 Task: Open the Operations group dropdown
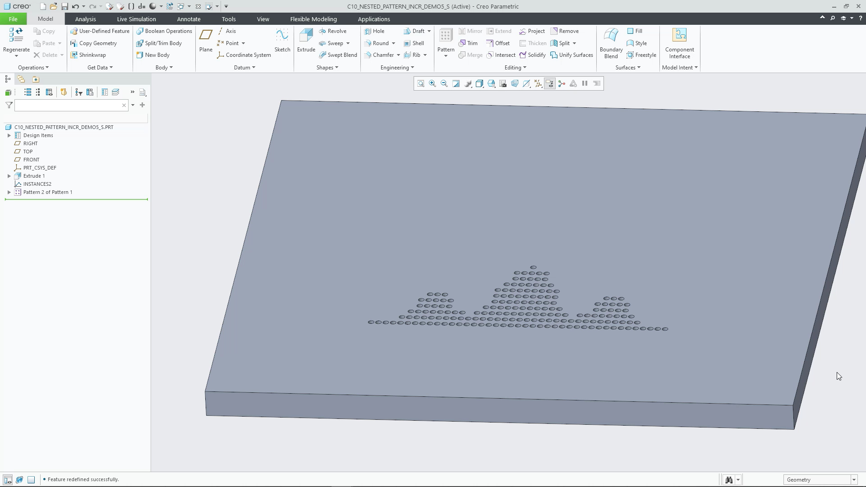click(x=33, y=68)
